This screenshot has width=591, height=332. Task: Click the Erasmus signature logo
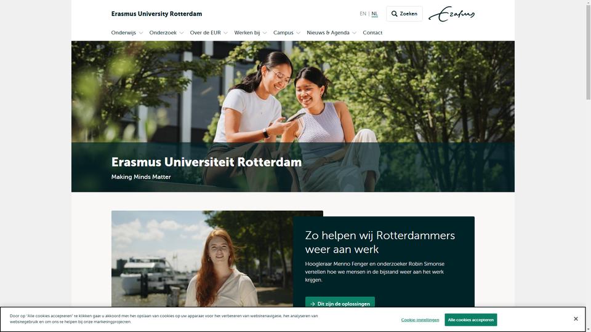coord(451,14)
